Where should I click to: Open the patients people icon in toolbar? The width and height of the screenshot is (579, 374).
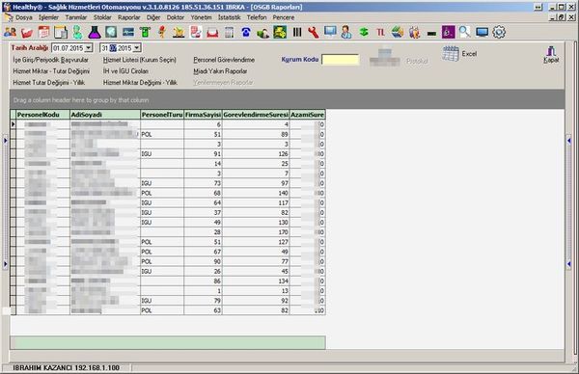pos(10,32)
